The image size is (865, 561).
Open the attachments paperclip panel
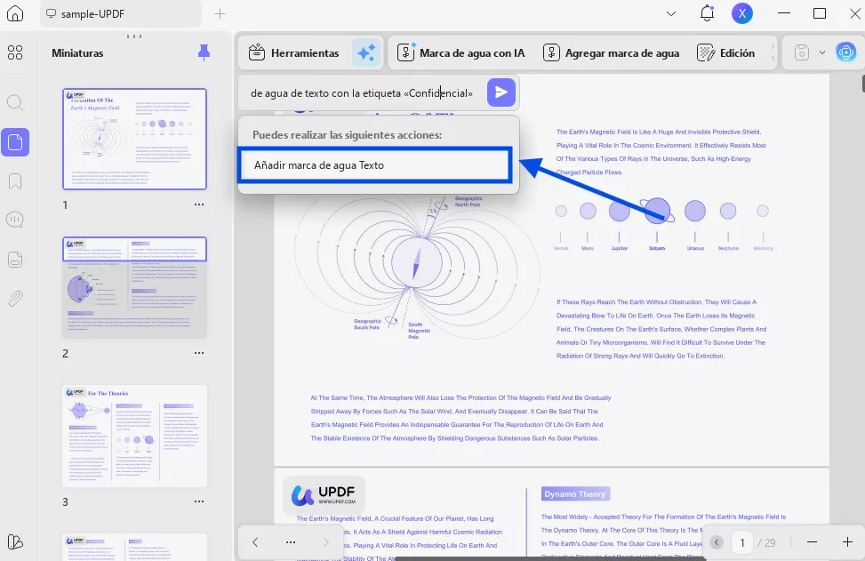15,299
